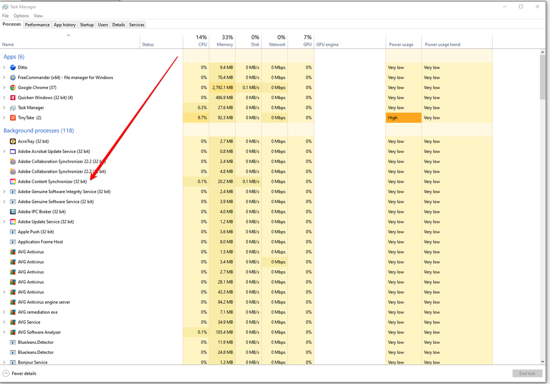550x384 pixels.
Task: Click the Adobe Acrobat Update Service icon
Action: 13,152
